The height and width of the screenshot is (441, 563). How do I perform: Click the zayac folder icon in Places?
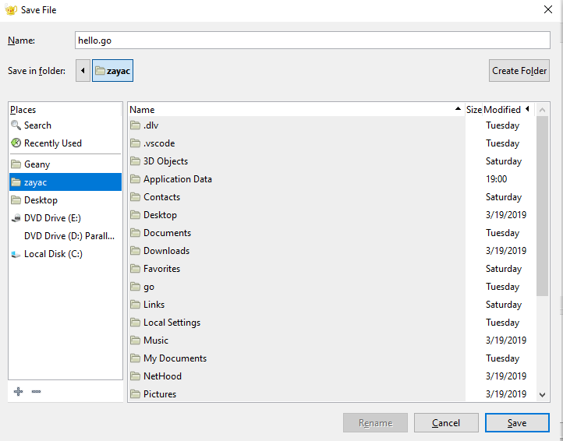(x=16, y=182)
